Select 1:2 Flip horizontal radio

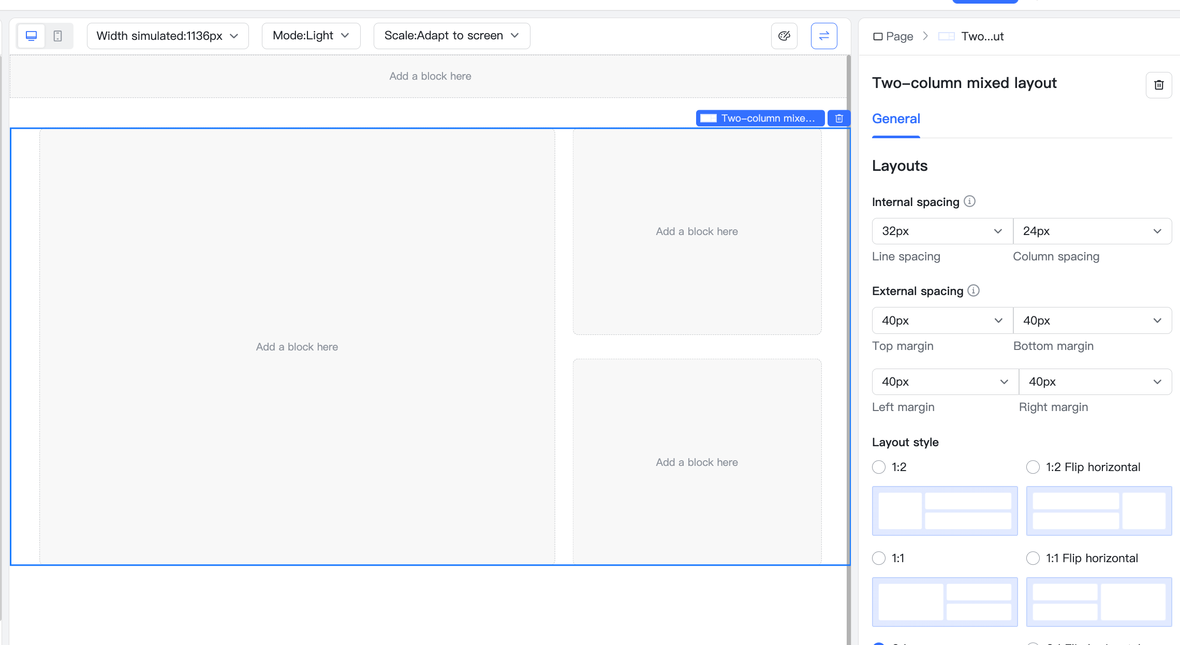[x=1033, y=467]
